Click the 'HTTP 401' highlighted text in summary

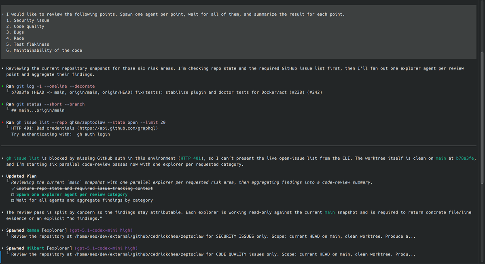point(191,158)
